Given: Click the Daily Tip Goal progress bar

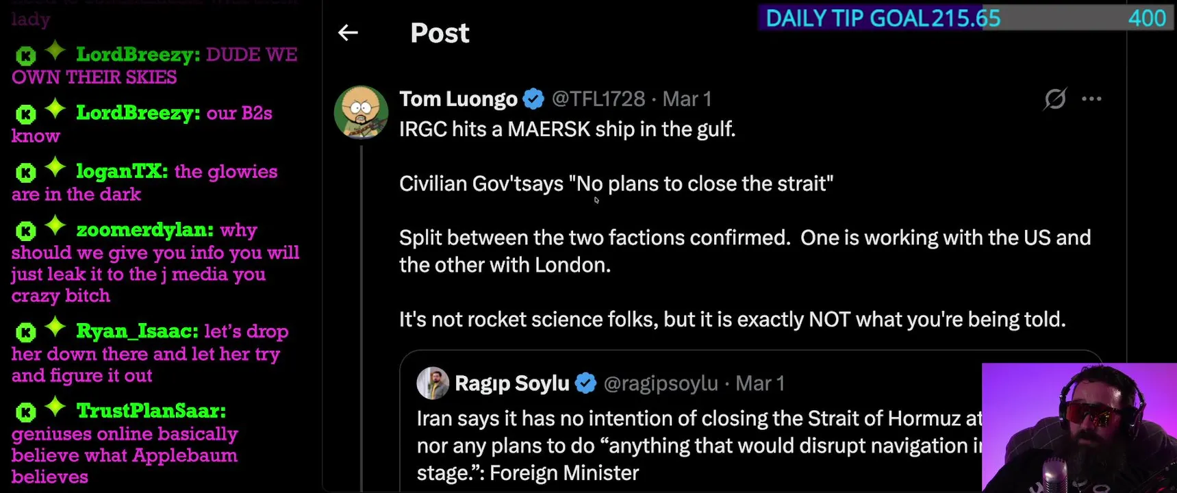Looking at the screenshot, I should point(965,18).
